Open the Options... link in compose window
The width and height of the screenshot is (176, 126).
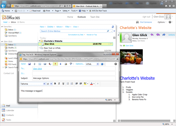tap(80, 64)
